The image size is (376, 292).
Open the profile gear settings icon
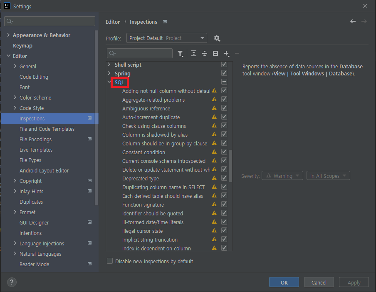tap(217, 38)
